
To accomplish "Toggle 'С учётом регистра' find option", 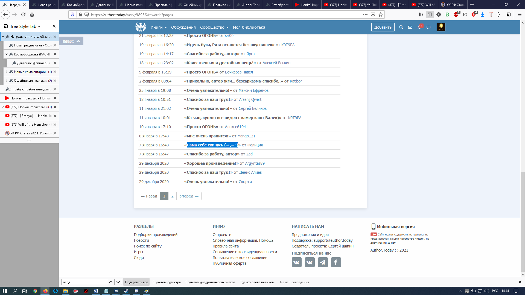I will 167,282.
